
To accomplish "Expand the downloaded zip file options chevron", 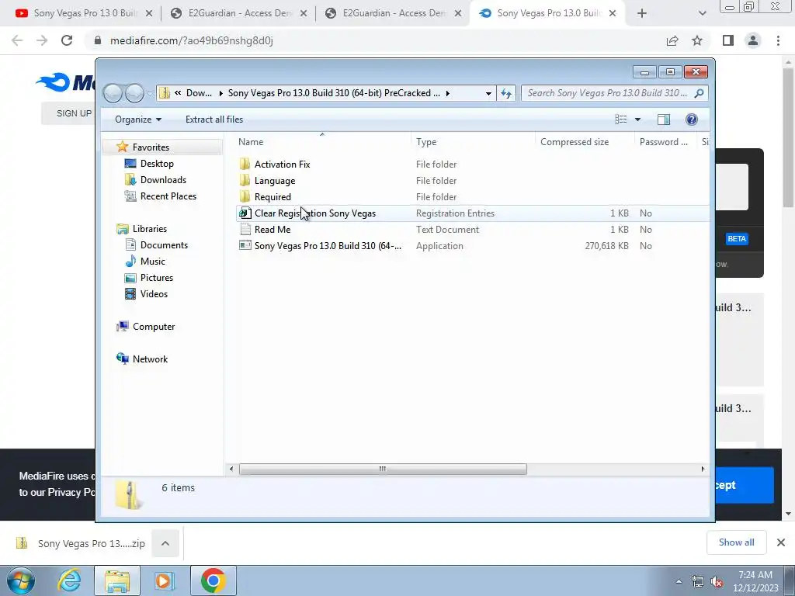I will coord(165,543).
